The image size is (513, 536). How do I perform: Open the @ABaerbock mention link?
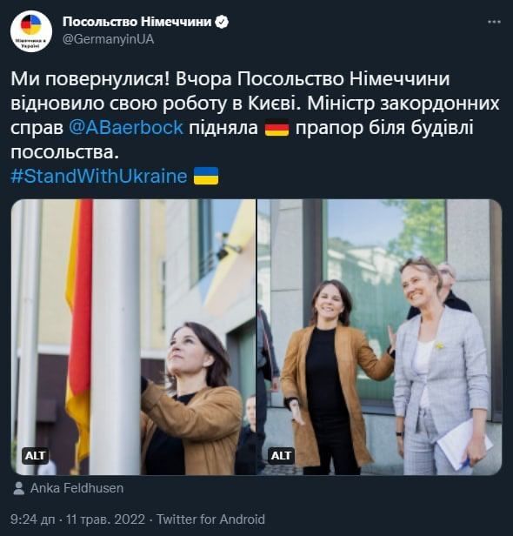126,128
